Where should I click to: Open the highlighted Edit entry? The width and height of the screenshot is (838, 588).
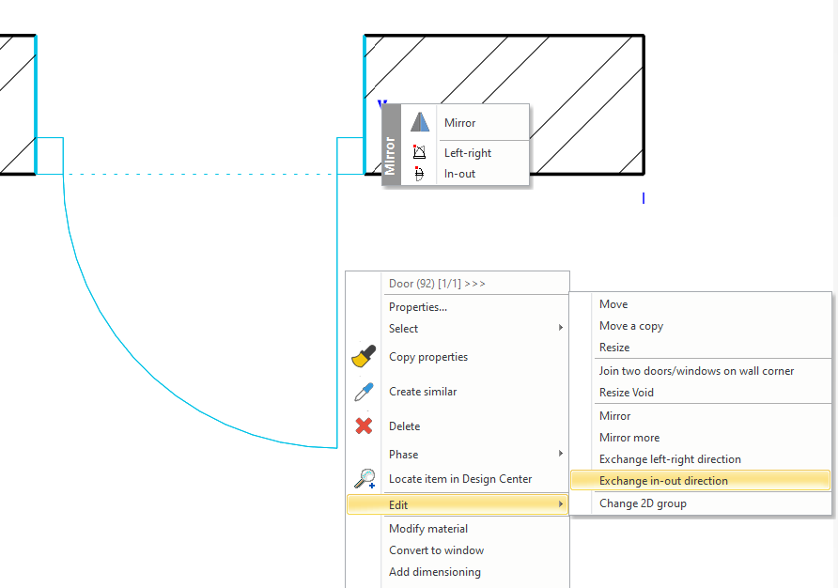(458, 504)
